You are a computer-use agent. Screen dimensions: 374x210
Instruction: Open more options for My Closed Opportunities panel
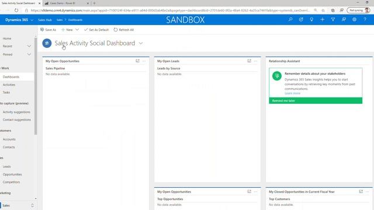click(x=368, y=192)
